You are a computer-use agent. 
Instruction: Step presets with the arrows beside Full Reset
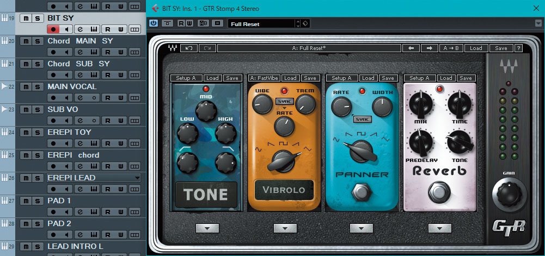(x=298, y=24)
